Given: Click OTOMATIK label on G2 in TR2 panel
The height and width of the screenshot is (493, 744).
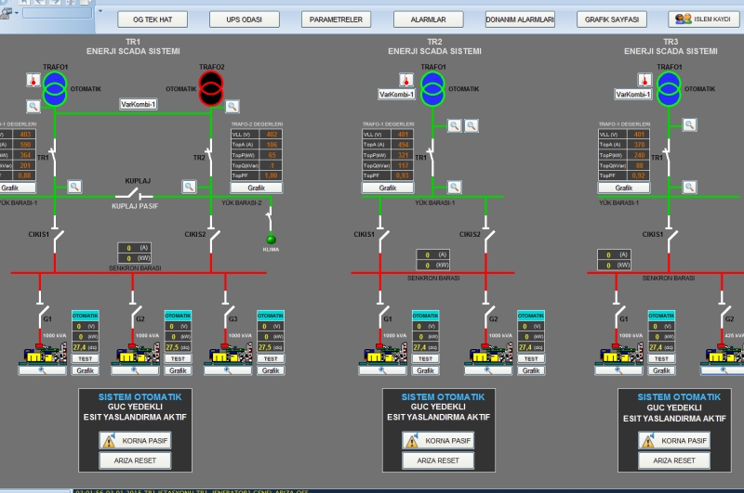Looking at the screenshot, I should pos(531,316).
